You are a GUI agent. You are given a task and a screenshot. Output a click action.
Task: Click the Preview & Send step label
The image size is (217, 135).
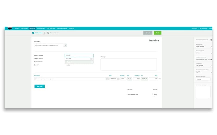(54, 33)
